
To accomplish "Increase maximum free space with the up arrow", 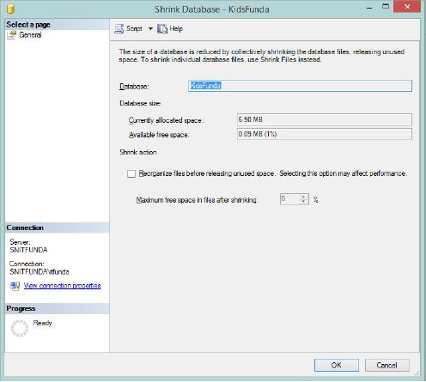I will (303, 197).
